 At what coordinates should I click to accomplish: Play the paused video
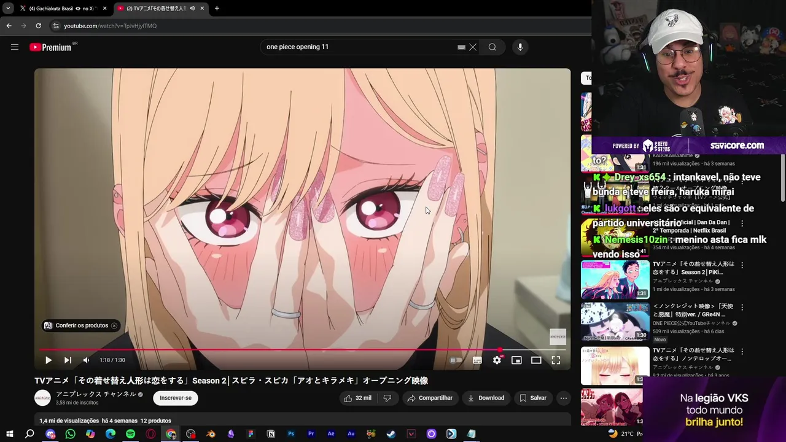pos(49,360)
